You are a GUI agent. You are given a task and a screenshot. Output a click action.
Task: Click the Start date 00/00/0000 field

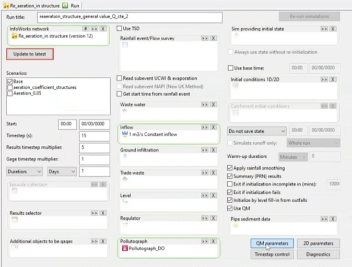click(95, 124)
